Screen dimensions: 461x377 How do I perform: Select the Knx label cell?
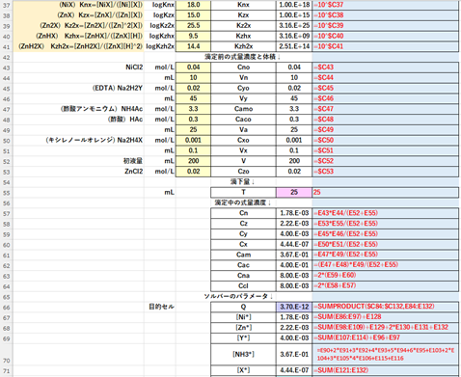pos(243,5)
